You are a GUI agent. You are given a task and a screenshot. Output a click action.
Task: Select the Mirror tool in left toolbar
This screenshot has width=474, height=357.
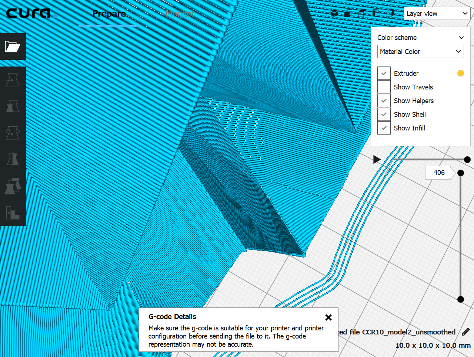[13, 159]
